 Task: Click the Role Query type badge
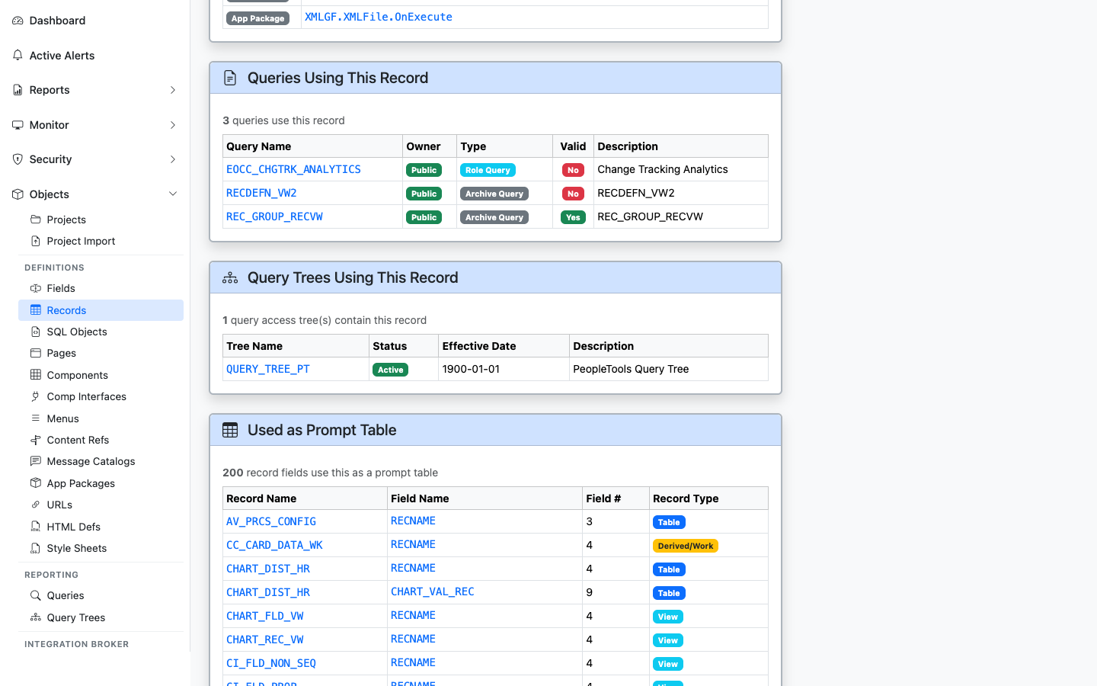(488, 170)
